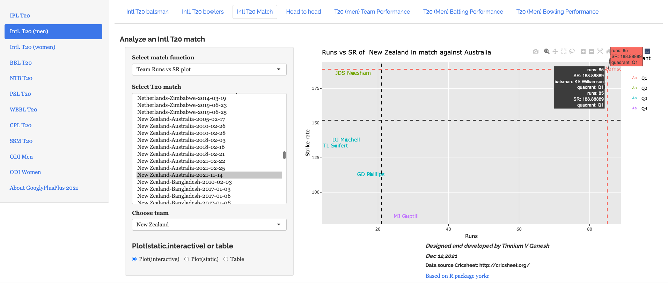This screenshot has height=283, width=668.
Task: Click the Zoom in plus icon
Action: pyautogui.click(x=583, y=51)
